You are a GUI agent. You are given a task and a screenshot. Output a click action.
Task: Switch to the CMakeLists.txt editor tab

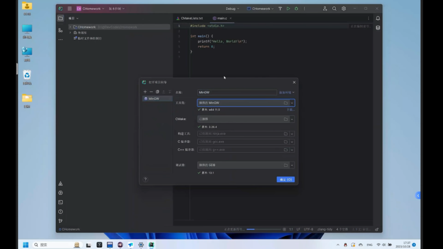click(189, 18)
